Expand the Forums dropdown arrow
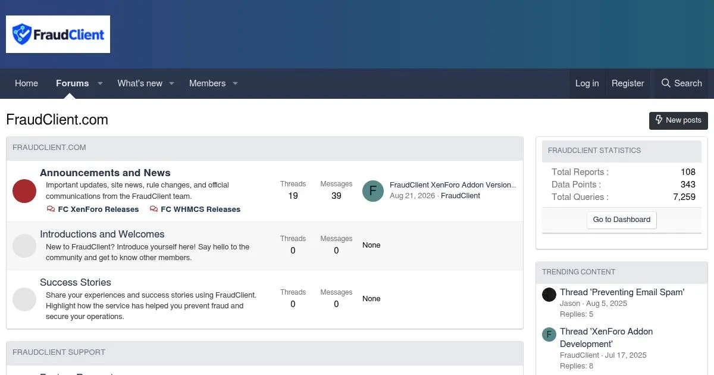Viewport: 714px width, 375px height. tap(100, 83)
